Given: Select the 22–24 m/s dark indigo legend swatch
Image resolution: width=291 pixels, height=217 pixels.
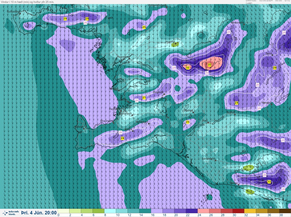Looking at the screenshot, I should tap(191, 211).
